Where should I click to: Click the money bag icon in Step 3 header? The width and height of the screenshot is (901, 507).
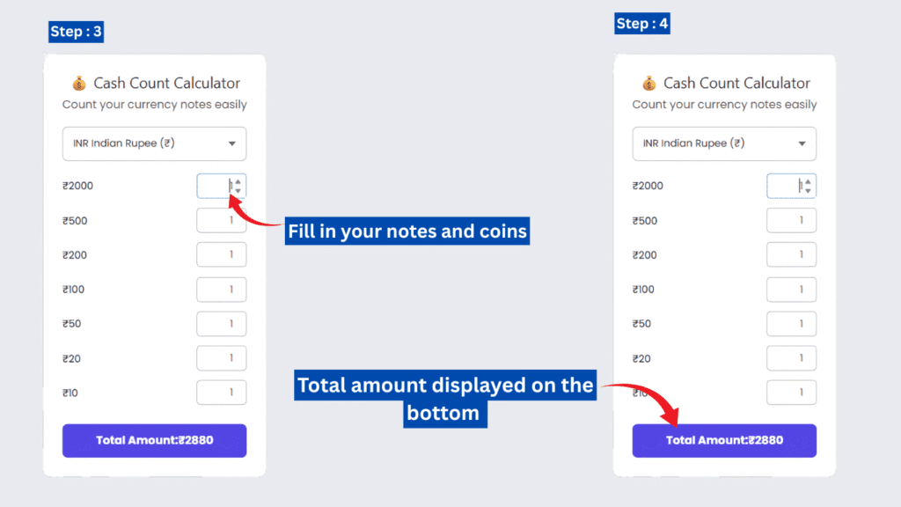click(79, 83)
